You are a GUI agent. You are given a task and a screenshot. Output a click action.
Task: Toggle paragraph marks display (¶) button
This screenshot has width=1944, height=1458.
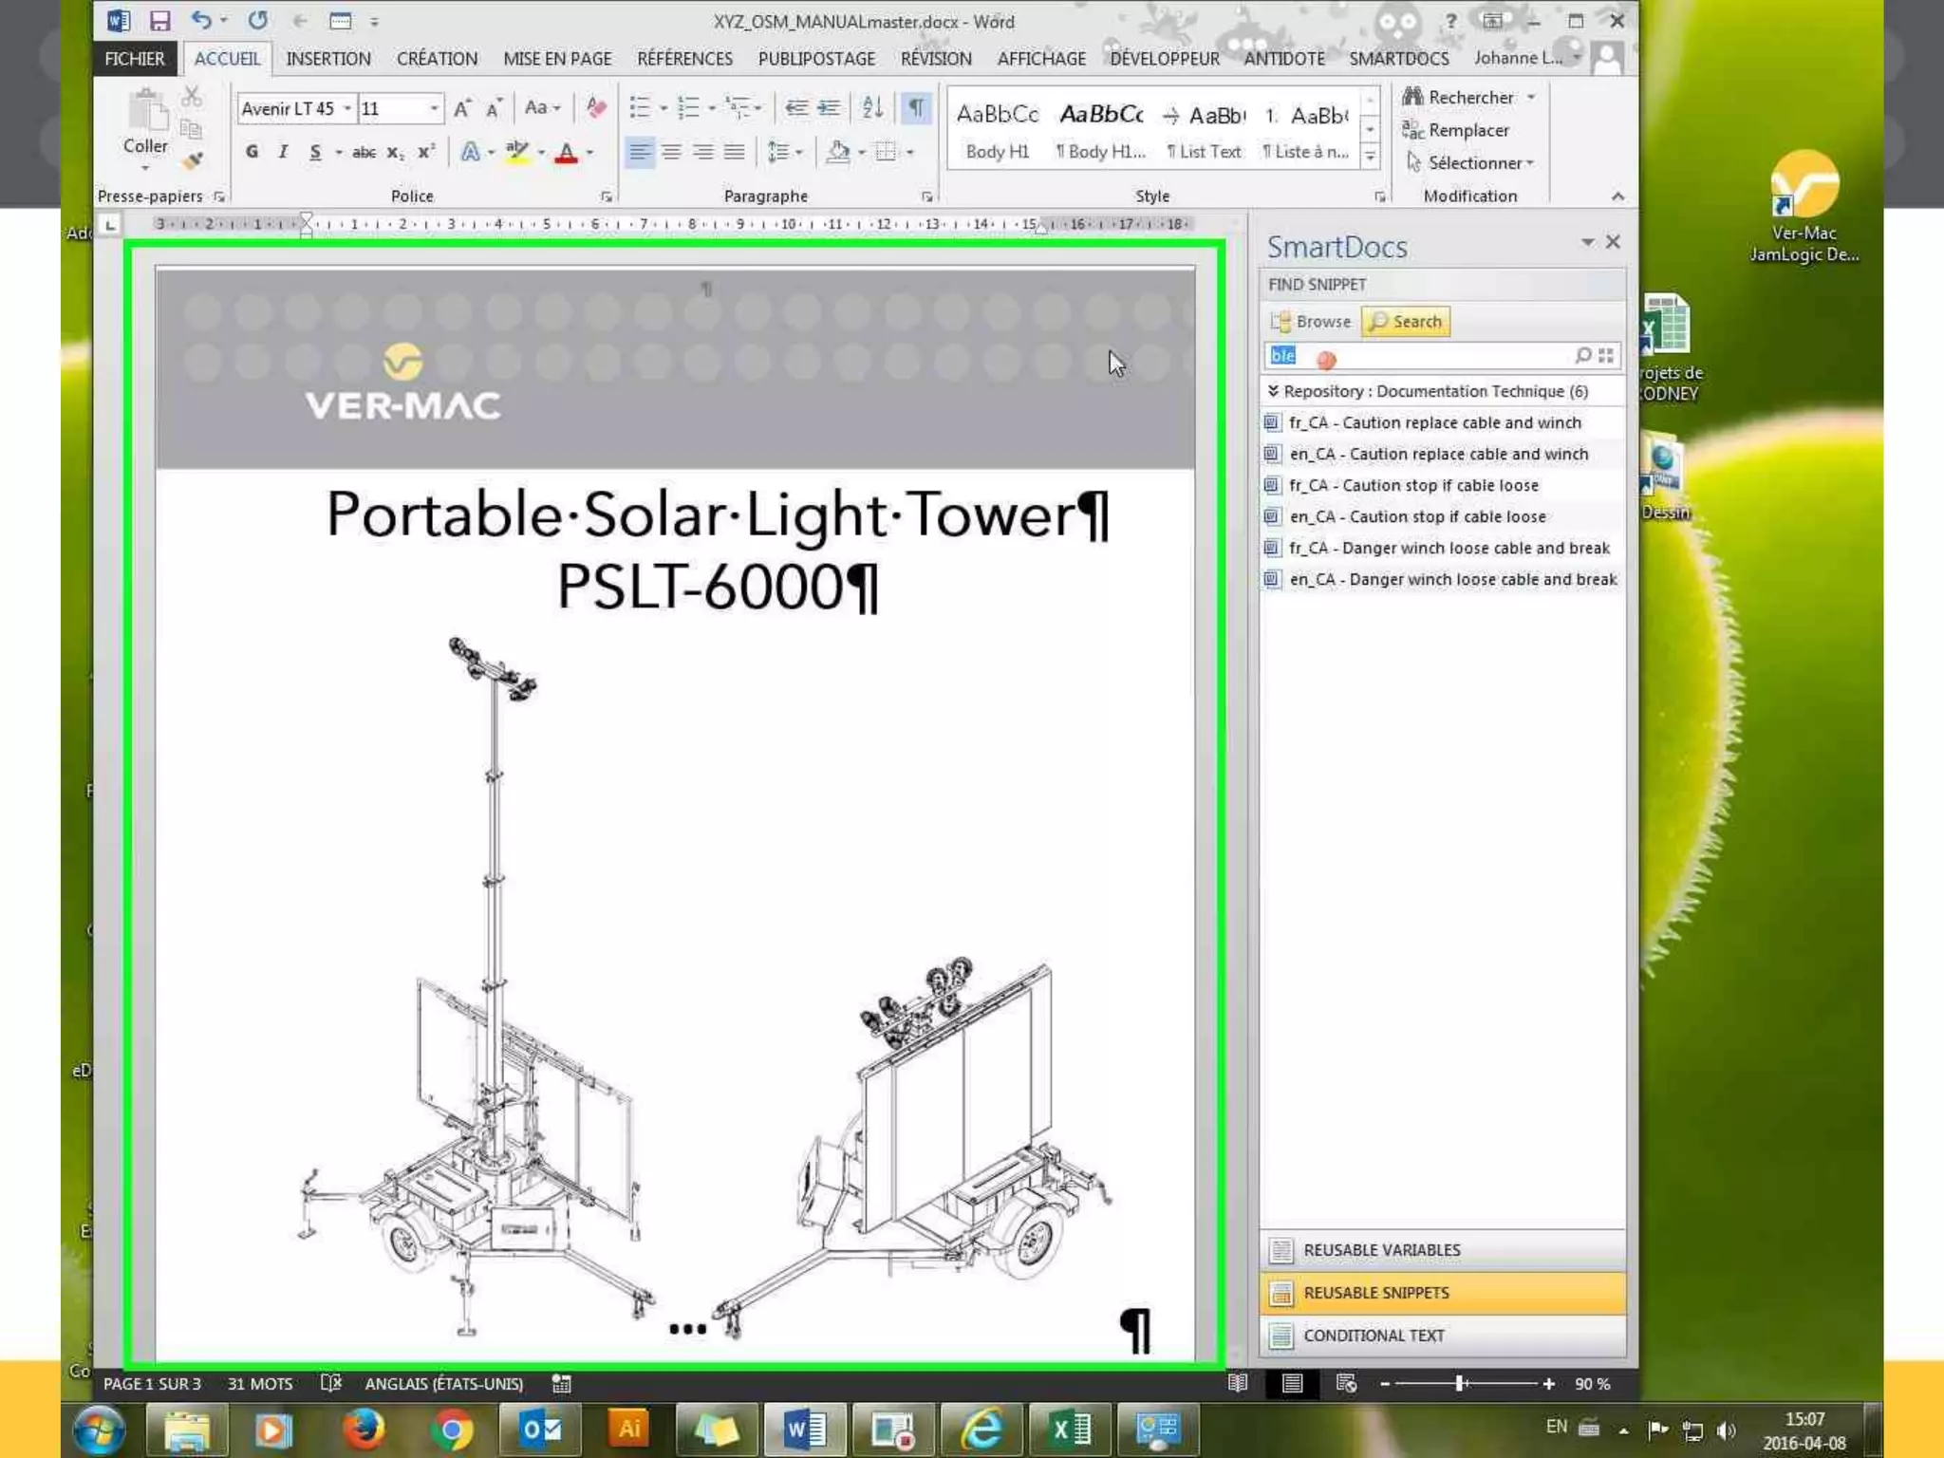coord(916,107)
